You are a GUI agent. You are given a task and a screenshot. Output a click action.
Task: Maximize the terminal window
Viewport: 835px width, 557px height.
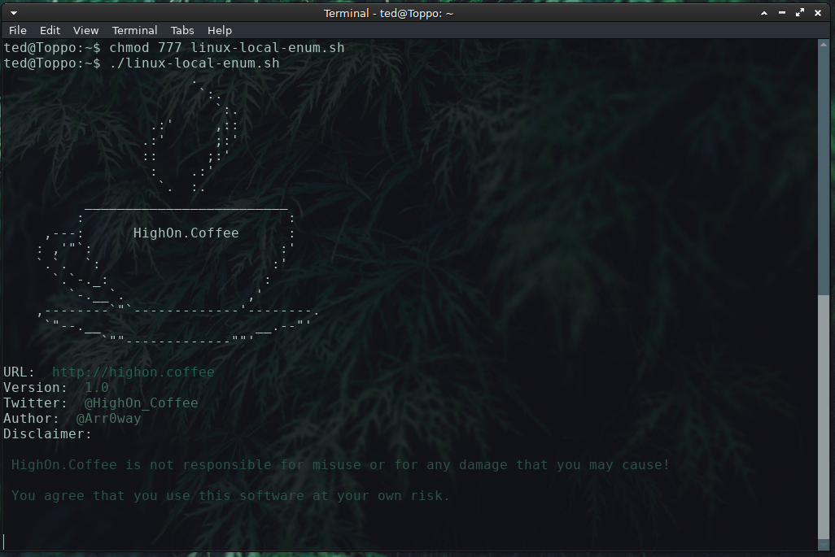tap(800, 13)
